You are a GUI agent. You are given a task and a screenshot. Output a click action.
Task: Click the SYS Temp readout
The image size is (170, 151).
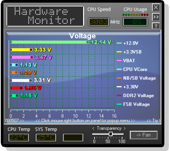click(x=46, y=137)
